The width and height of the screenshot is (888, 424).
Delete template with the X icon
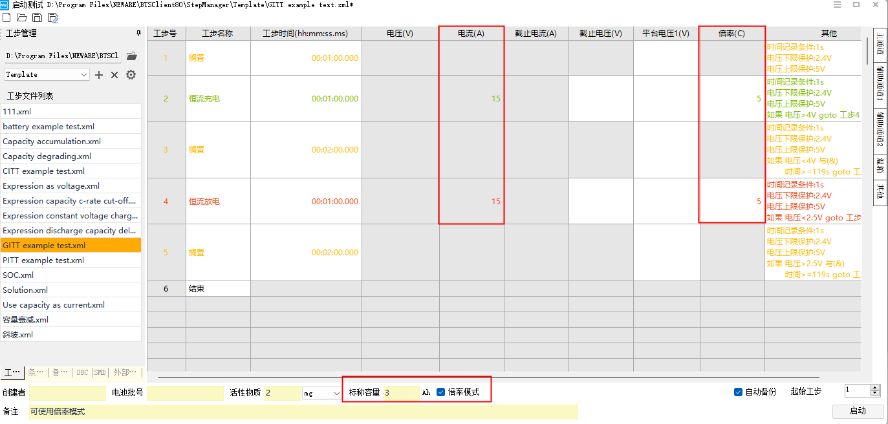click(114, 75)
